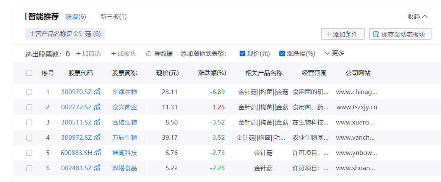
Task: Switch to the 新三板(1) tab
Action: click(113, 17)
